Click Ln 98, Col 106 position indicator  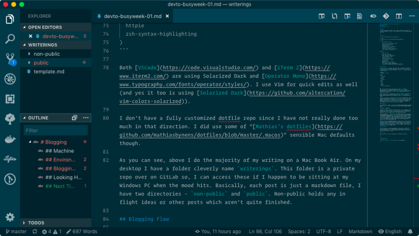click(265, 231)
